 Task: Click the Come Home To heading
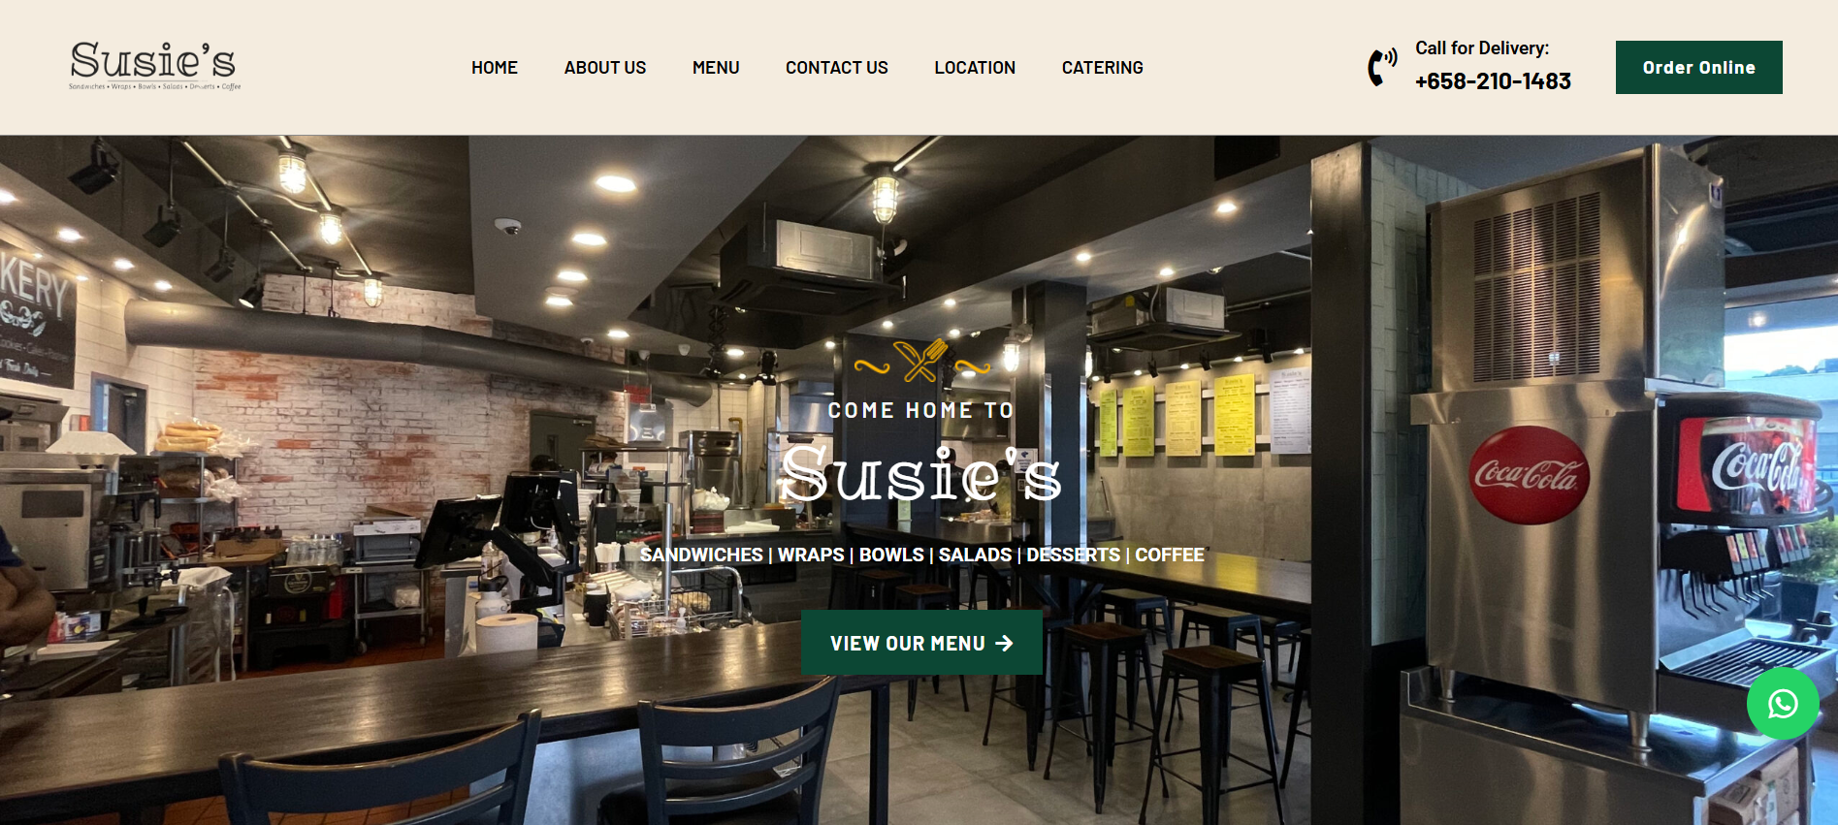coord(920,410)
